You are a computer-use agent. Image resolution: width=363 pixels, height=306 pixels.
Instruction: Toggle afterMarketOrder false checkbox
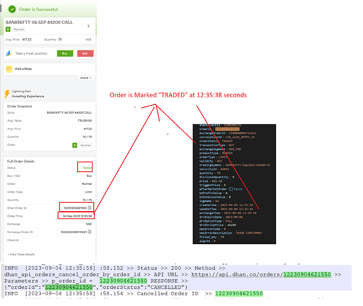coord(231,189)
